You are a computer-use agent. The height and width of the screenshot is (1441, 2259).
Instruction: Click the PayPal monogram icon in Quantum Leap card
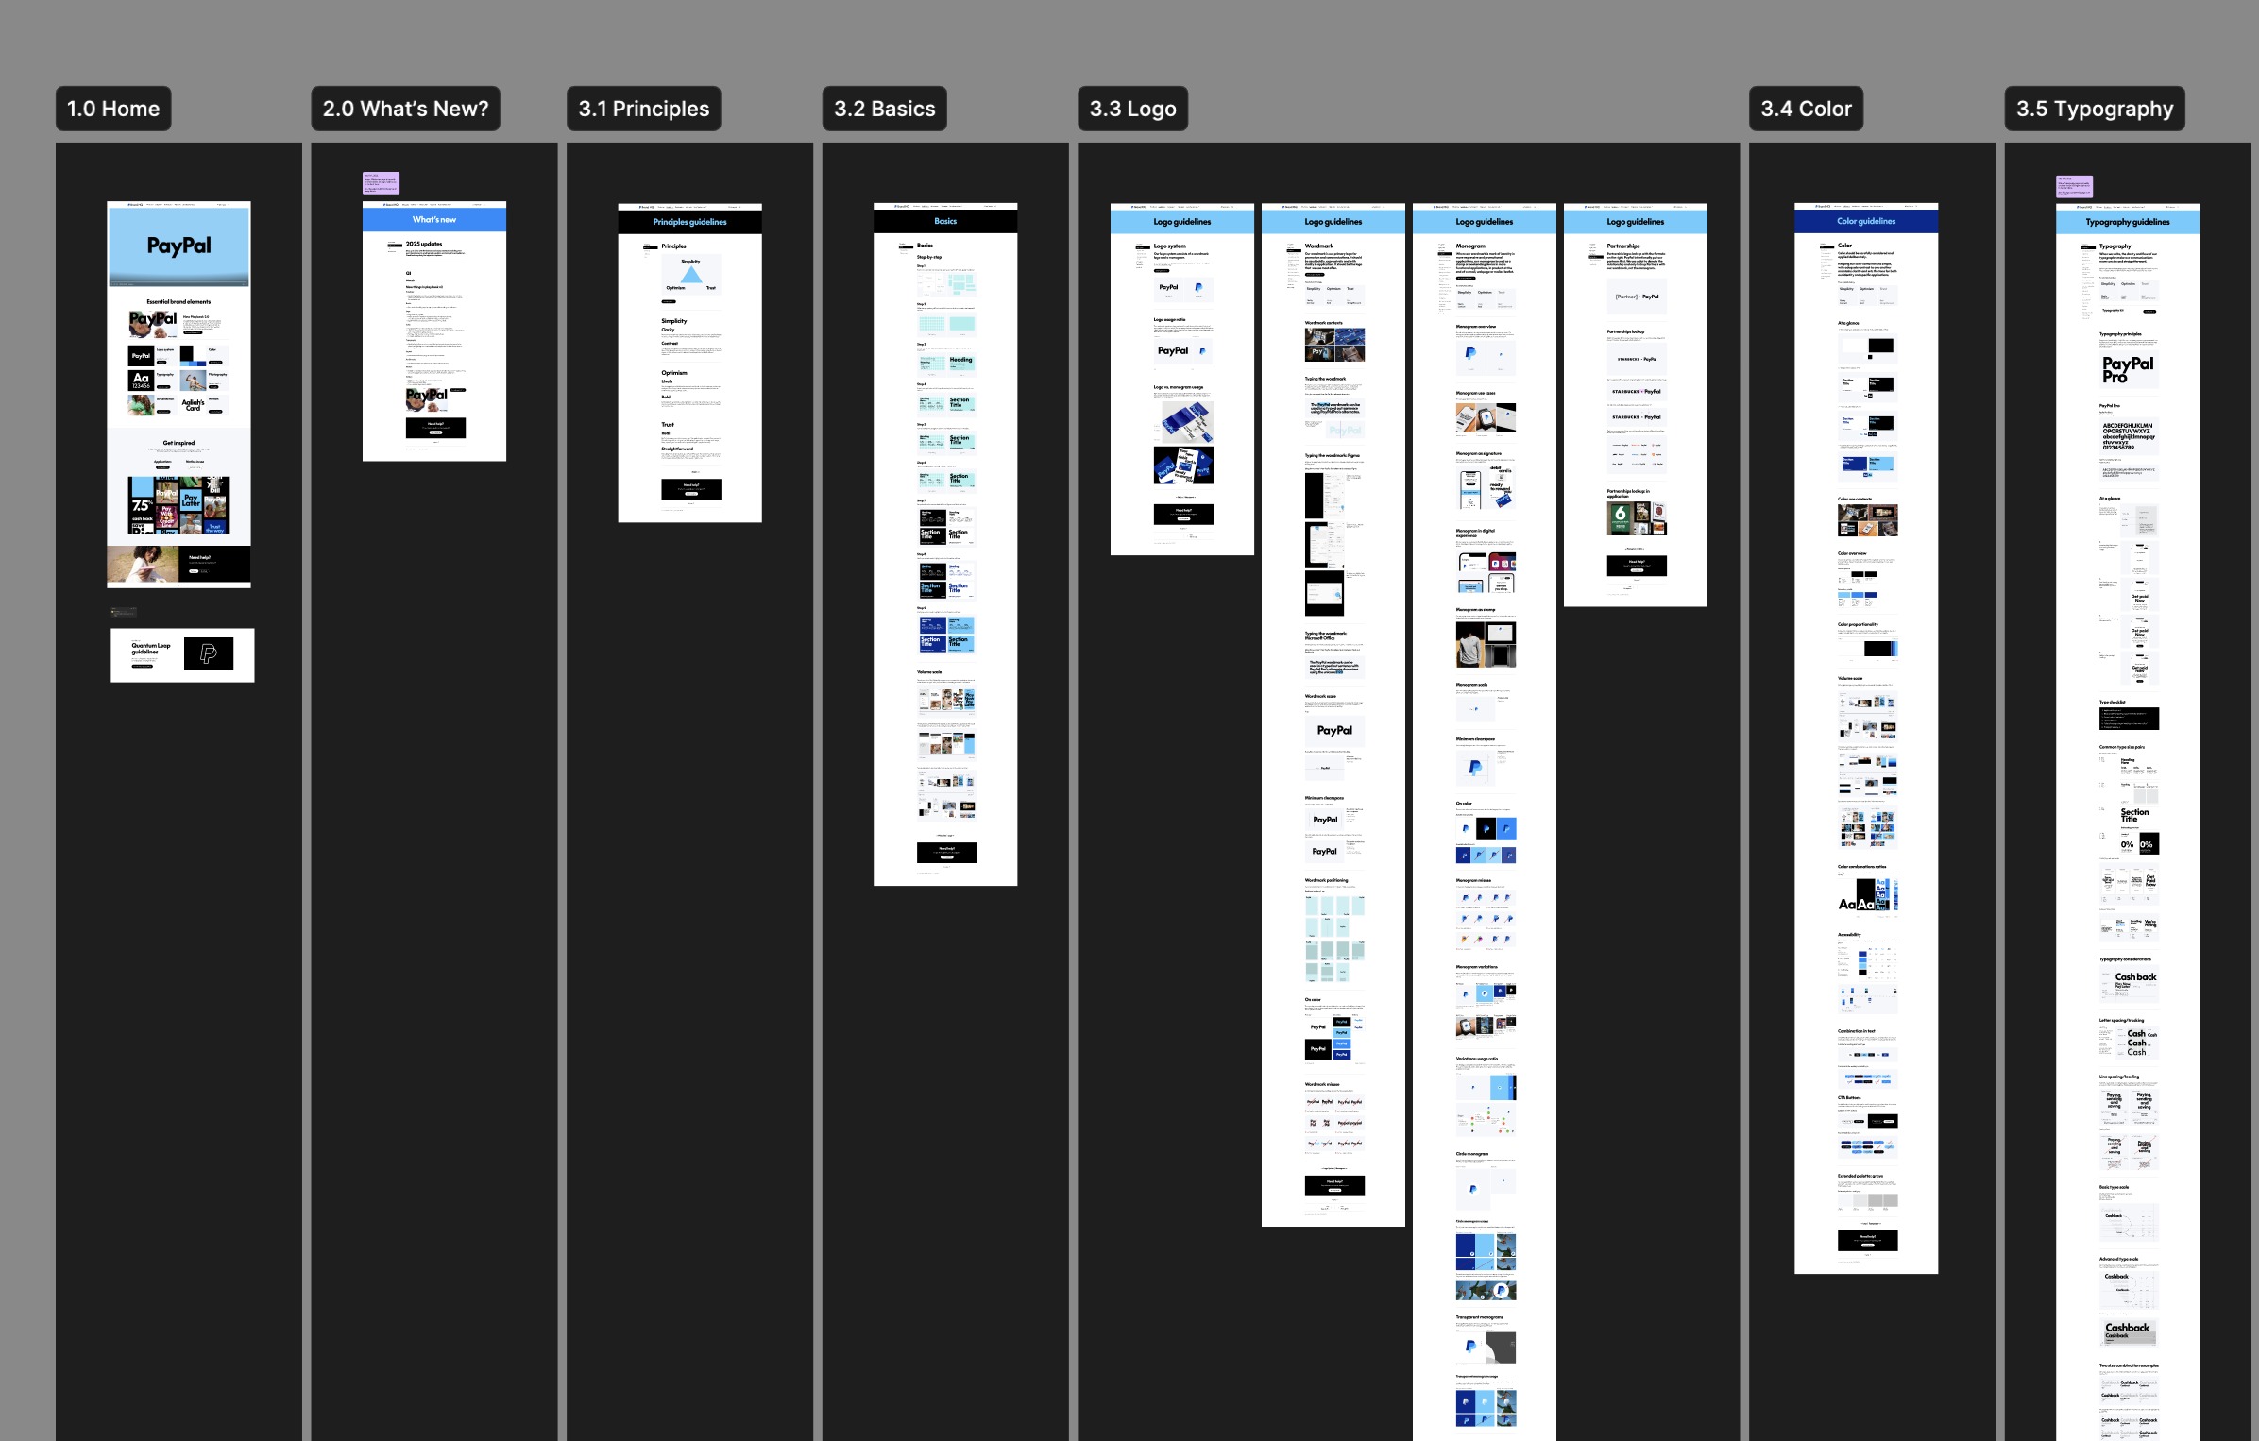209,653
